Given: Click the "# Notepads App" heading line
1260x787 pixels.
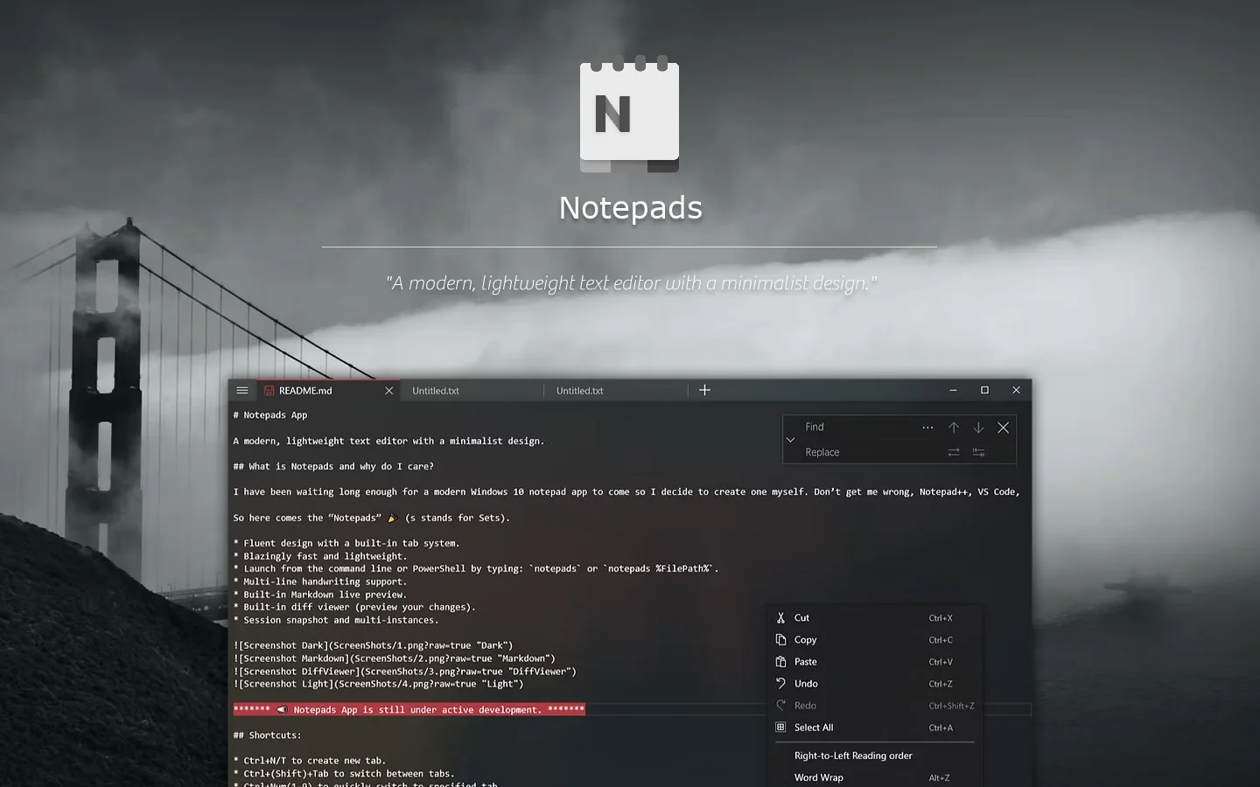Looking at the screenshot, I should click(270, 415).
